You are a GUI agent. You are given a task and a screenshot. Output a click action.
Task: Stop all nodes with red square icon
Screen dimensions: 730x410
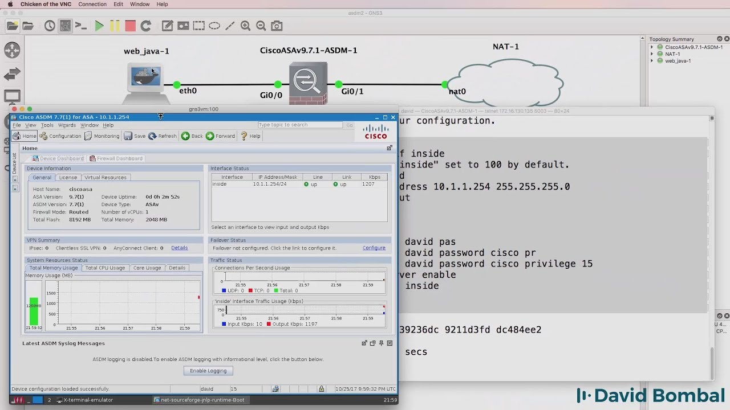click(130, 26)
